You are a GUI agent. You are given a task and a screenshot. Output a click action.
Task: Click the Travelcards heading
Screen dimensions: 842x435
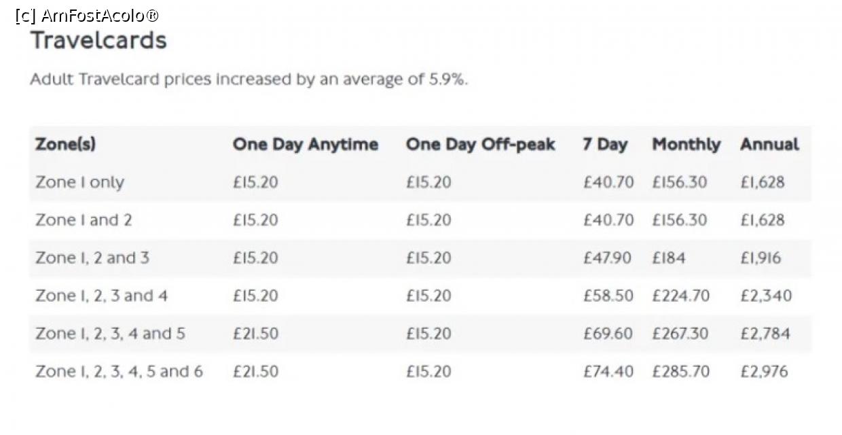point(99,40)
